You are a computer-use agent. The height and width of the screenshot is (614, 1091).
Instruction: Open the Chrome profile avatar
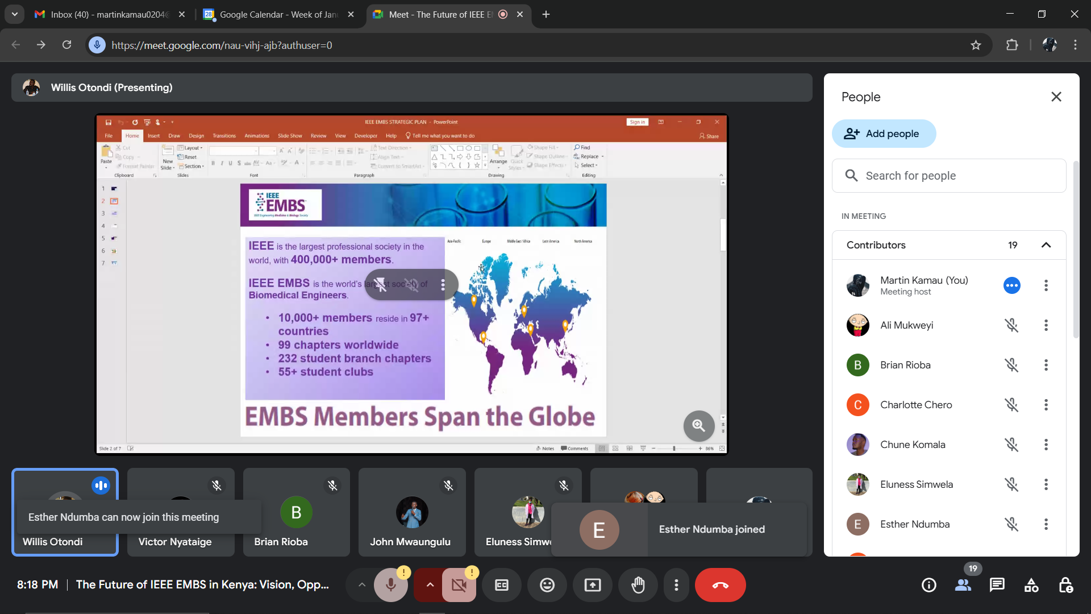pyautogui.click(x=1050, y=45)
